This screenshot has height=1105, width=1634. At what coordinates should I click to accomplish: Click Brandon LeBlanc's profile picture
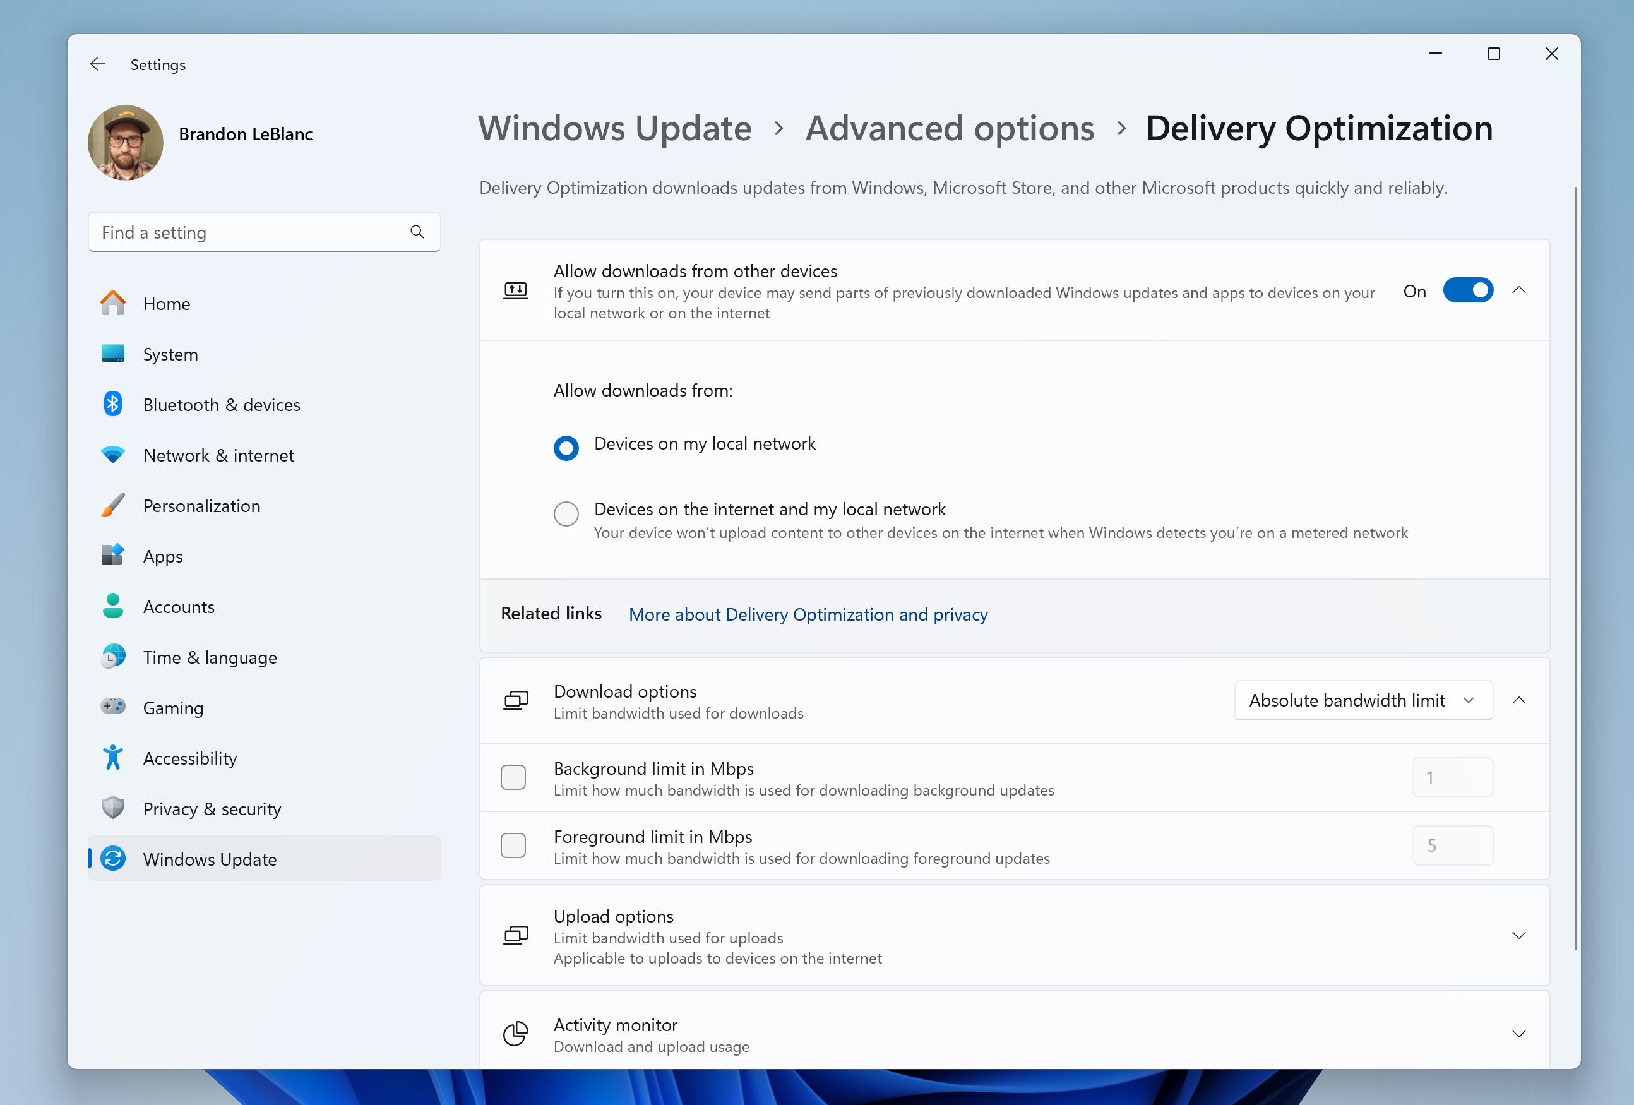coord(125,142)
